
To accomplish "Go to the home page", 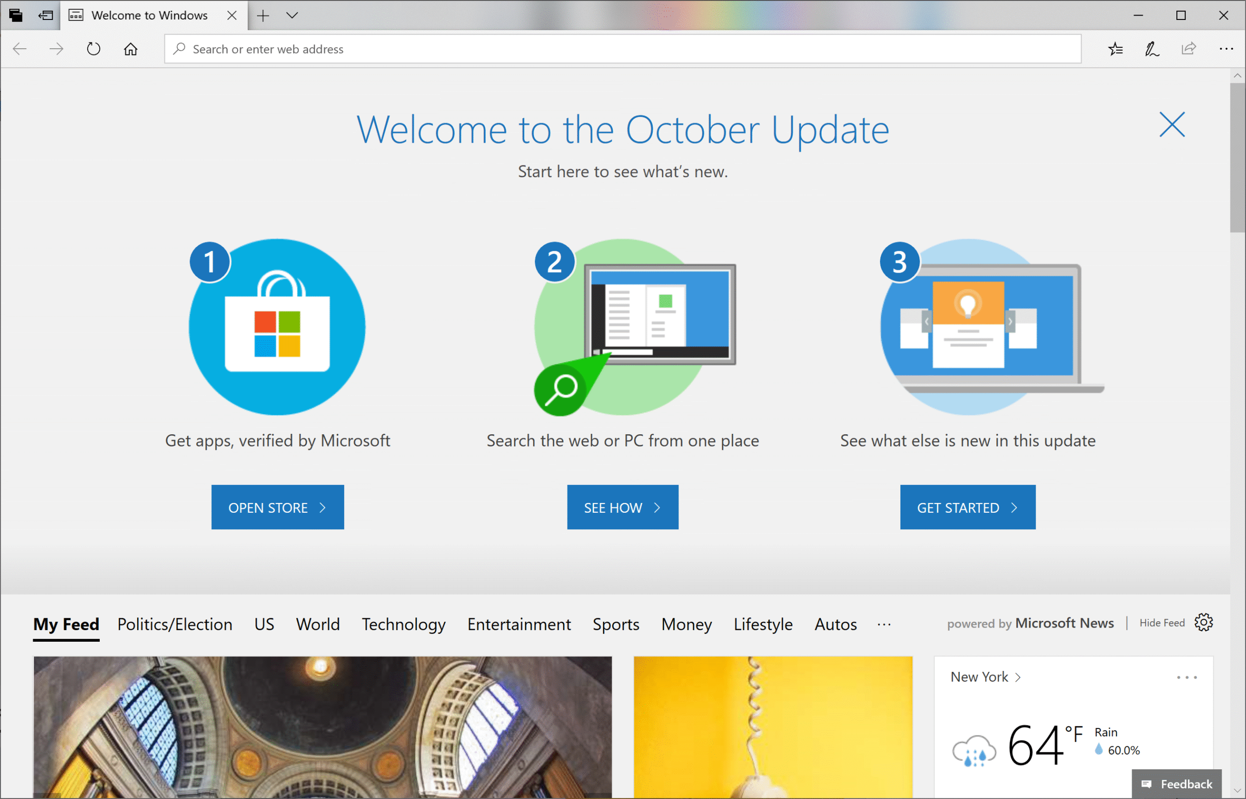I will [x=130, y=49].
